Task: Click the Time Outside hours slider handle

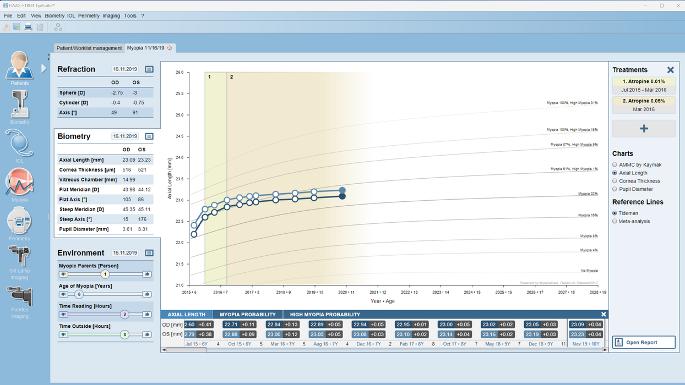Action: [124, 334]
